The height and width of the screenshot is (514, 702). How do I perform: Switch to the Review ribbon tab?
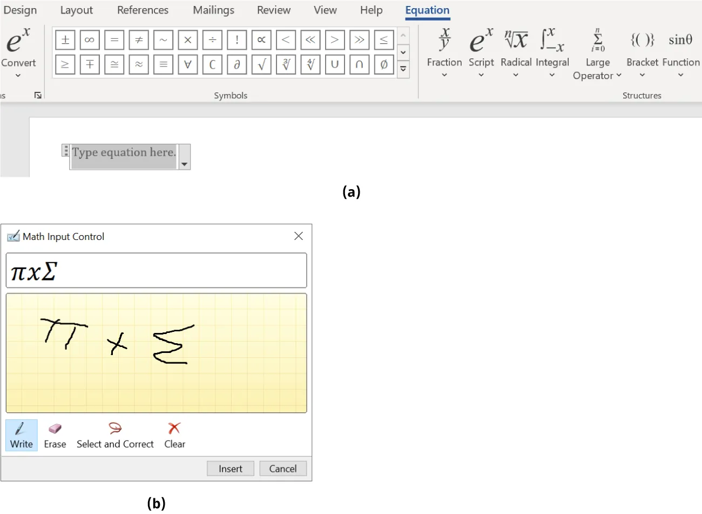[x=273, y=10]
